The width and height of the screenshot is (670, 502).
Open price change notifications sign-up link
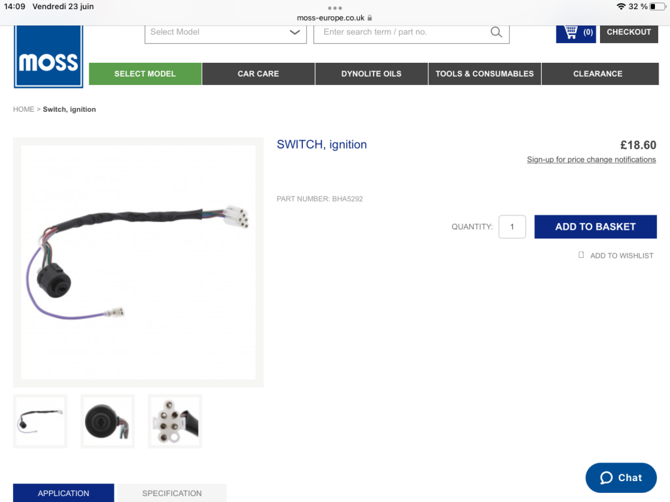click(x=591, y=160)
